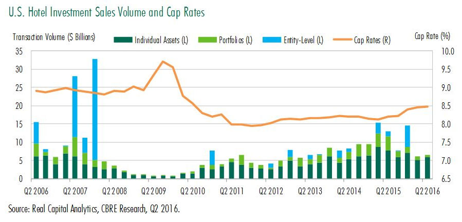Click the orange Cap Rates legend line
The height and width of the screenshot is (222, 462).
(x=340, y=40)
